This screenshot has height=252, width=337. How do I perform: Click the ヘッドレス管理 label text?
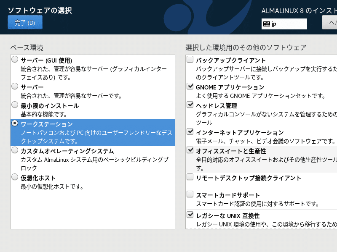point(217,106)
